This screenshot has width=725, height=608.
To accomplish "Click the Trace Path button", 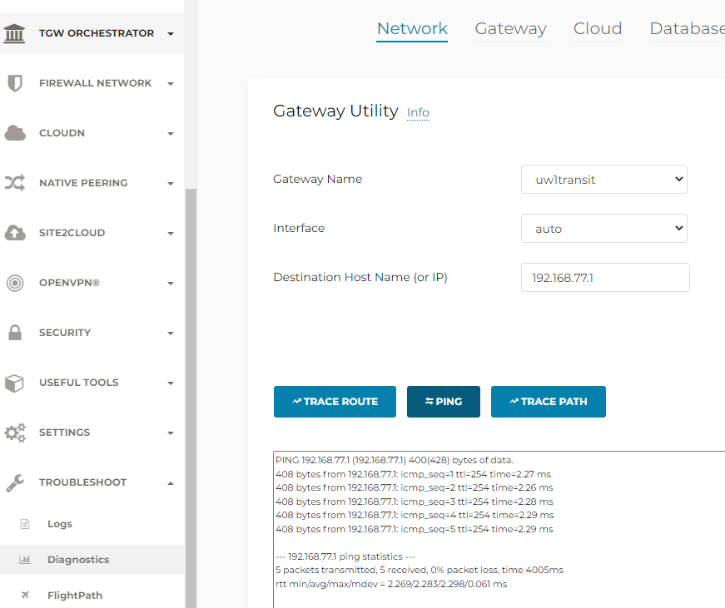I will (549, 402).
